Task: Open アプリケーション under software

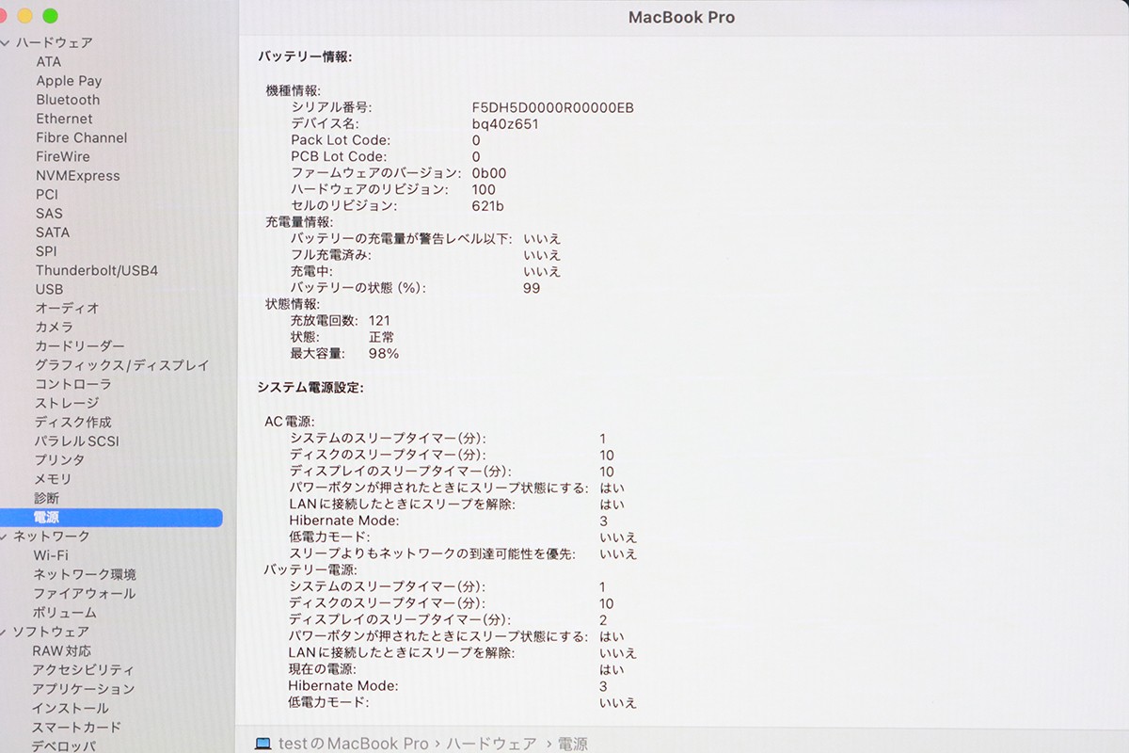Action: click(x=83, y=689)
